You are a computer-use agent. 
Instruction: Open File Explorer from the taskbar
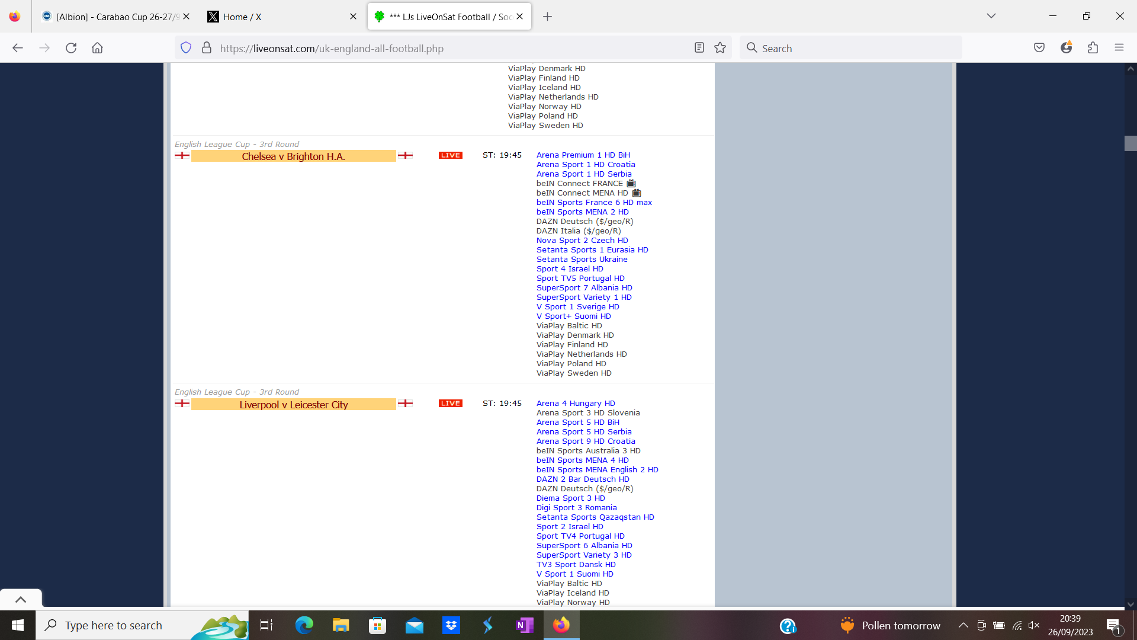click(x=341, y=625)
